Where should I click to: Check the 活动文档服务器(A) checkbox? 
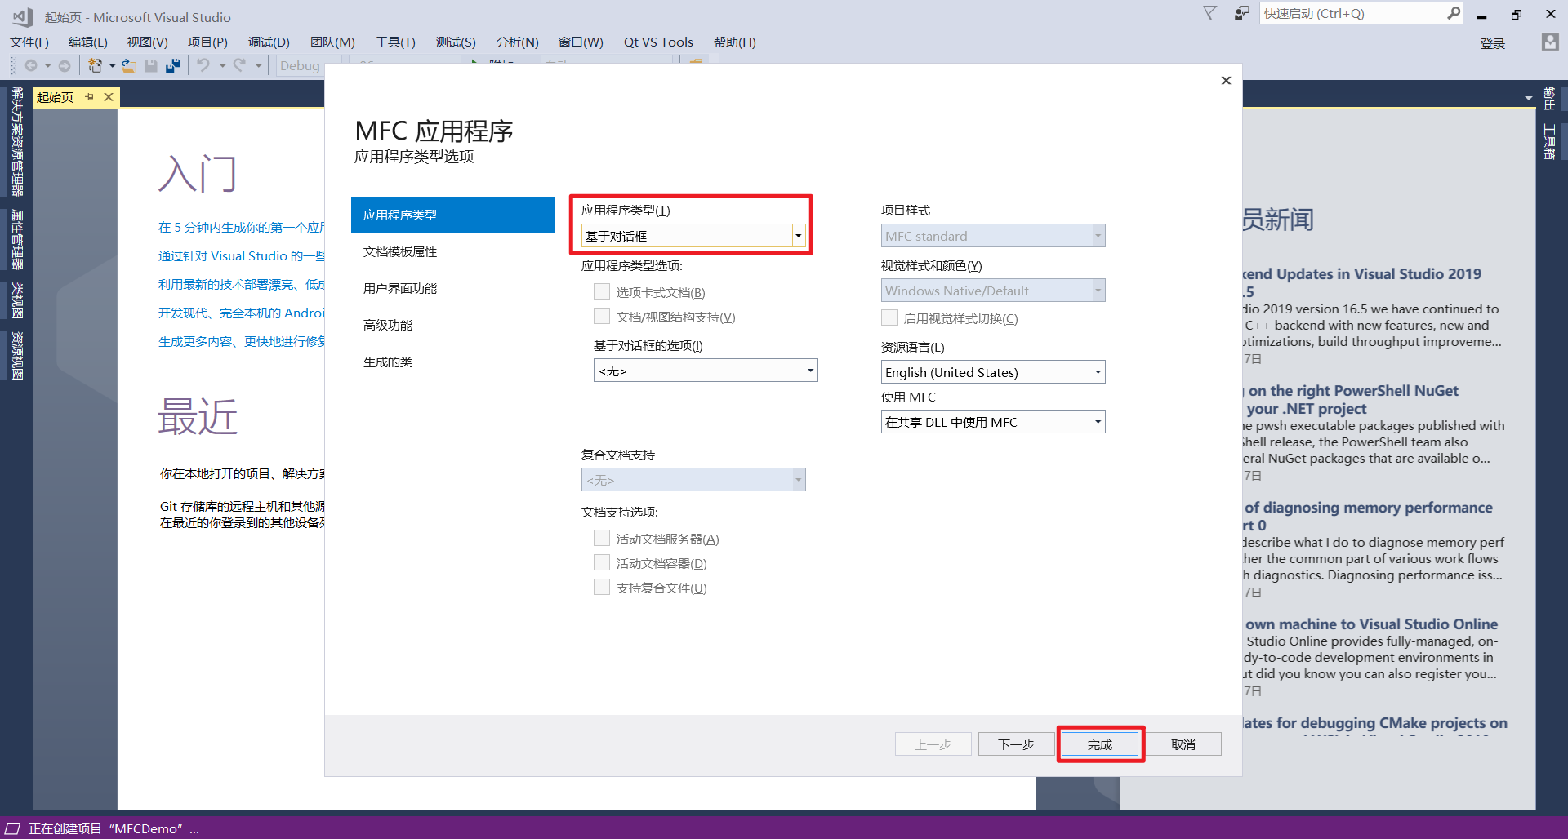(x=602, y=538)
